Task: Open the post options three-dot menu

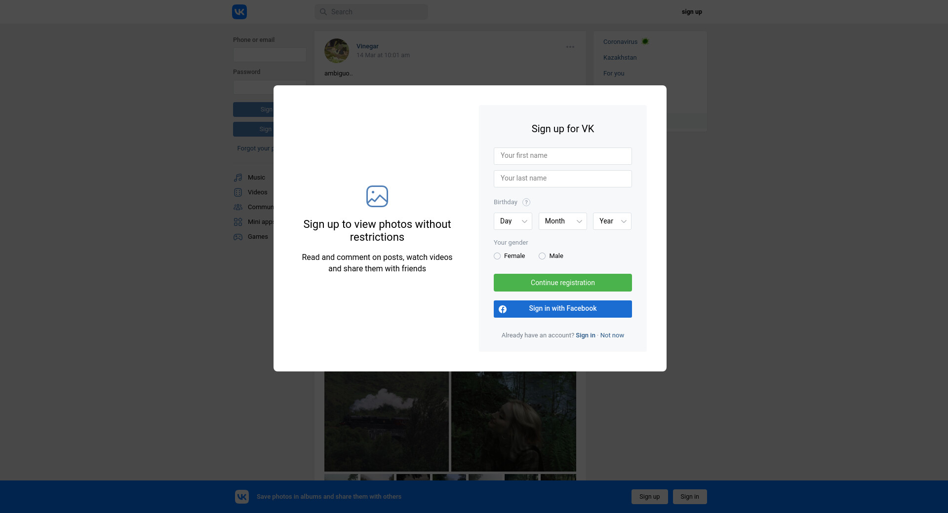Action: coord(570,47)
